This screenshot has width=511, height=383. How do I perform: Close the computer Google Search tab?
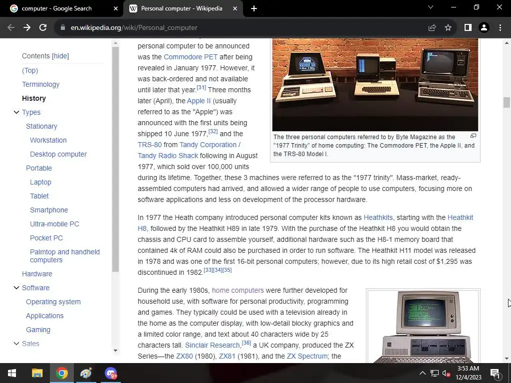116,8
